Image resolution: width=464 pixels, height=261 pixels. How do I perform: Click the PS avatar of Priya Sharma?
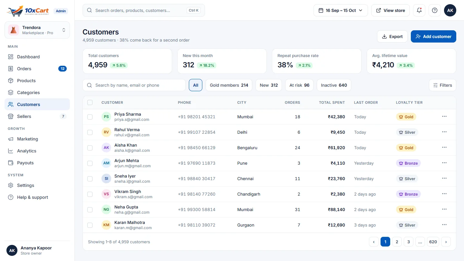(106, 117)
